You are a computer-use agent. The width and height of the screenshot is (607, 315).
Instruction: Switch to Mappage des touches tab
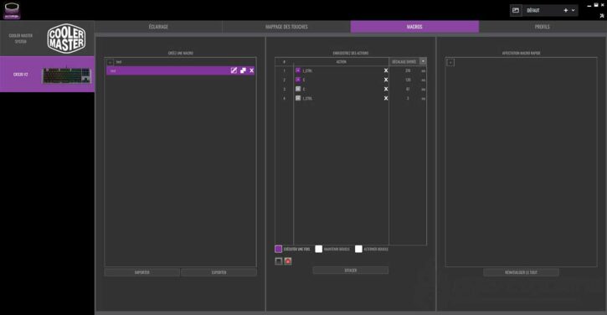(x=286, y=27)
